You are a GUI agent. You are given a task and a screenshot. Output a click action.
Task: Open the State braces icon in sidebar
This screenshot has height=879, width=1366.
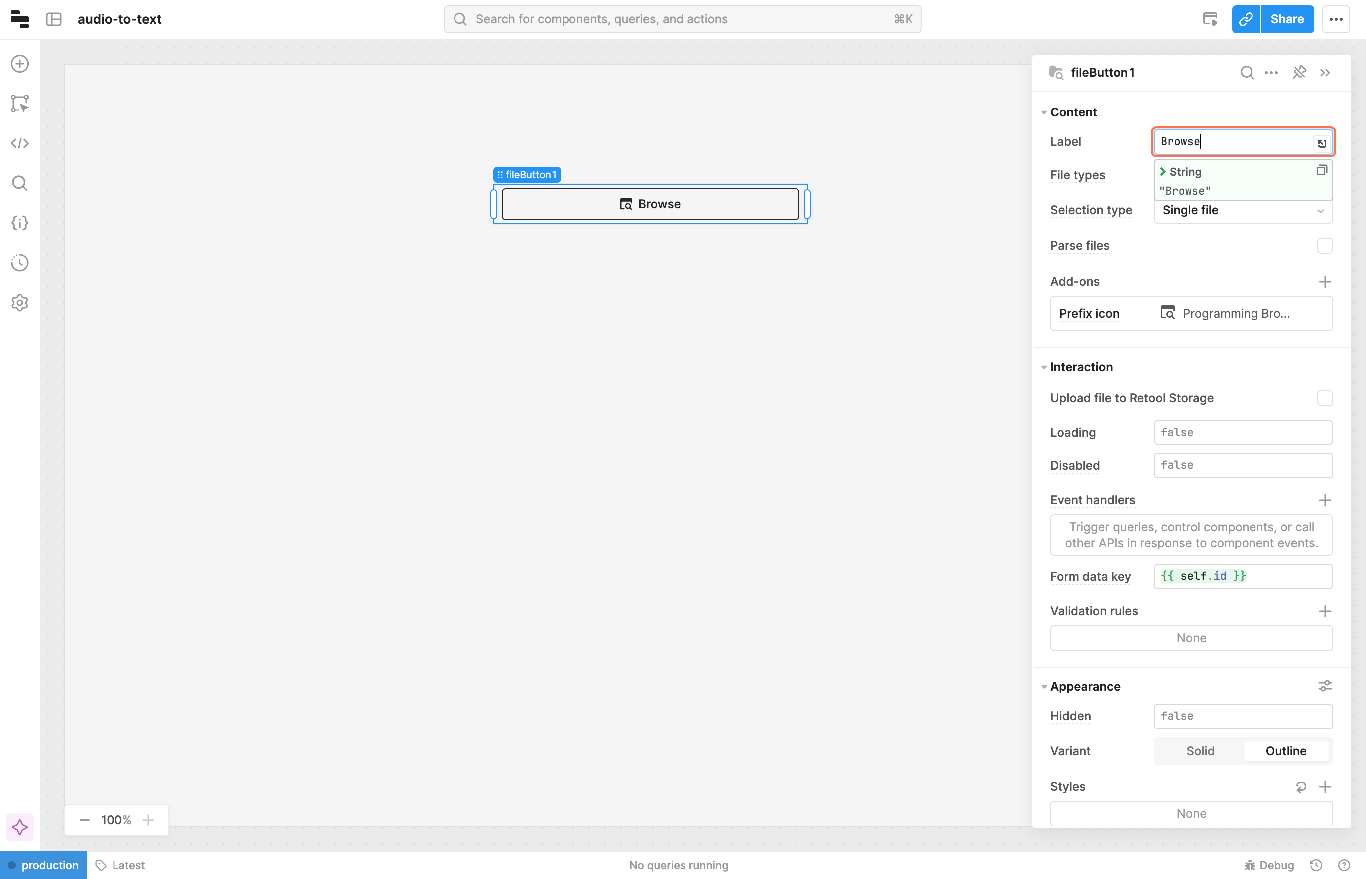pos(20,222)
